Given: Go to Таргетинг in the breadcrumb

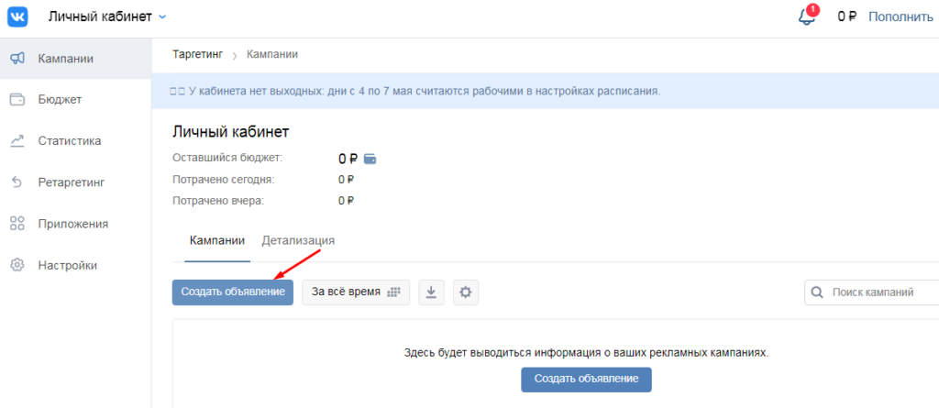Looking at the screenshot, I should point(197,54).
